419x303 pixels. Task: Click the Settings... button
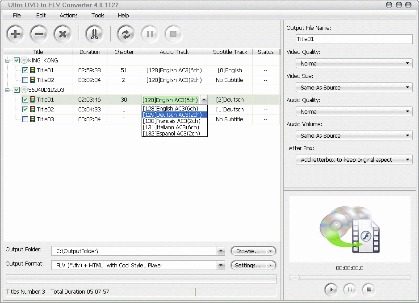pos(248,265)
